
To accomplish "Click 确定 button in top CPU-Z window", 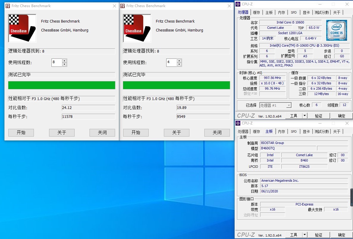I will click(341, 116).
